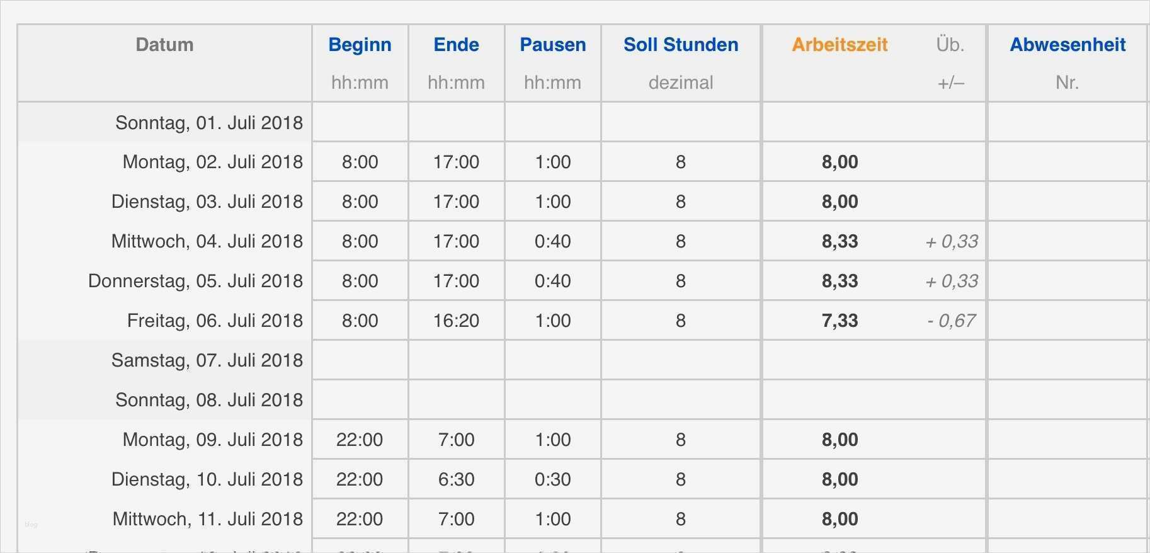
Task: Select the Ende cell showing 16:20
Action: [456, 321]
